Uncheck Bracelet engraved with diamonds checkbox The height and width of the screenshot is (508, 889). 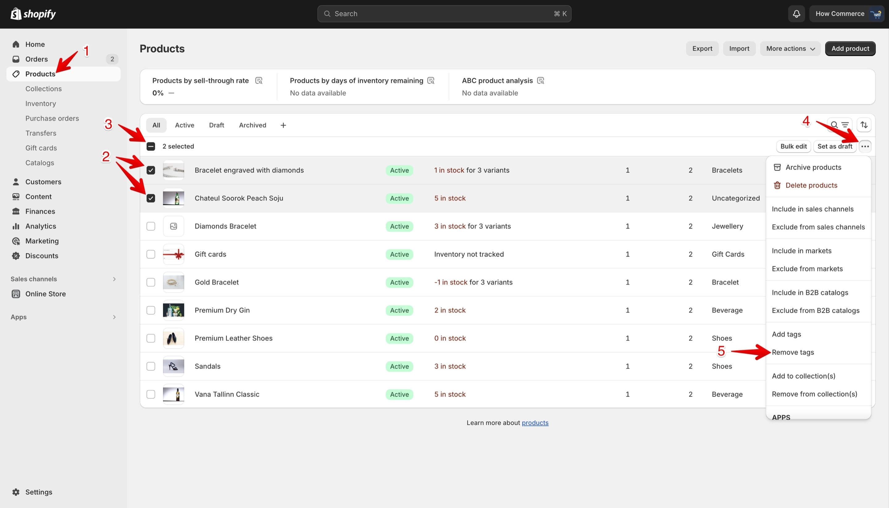tap(151, 170)
